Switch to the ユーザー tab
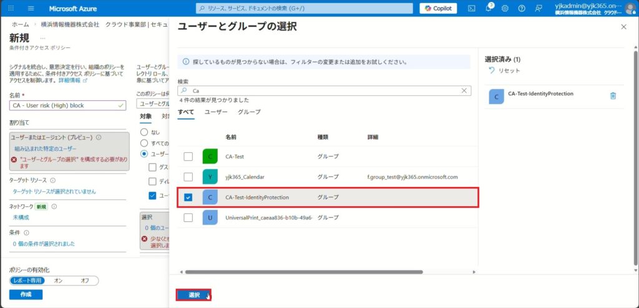This screenshot has width=639, height=308. click(216, 112)
